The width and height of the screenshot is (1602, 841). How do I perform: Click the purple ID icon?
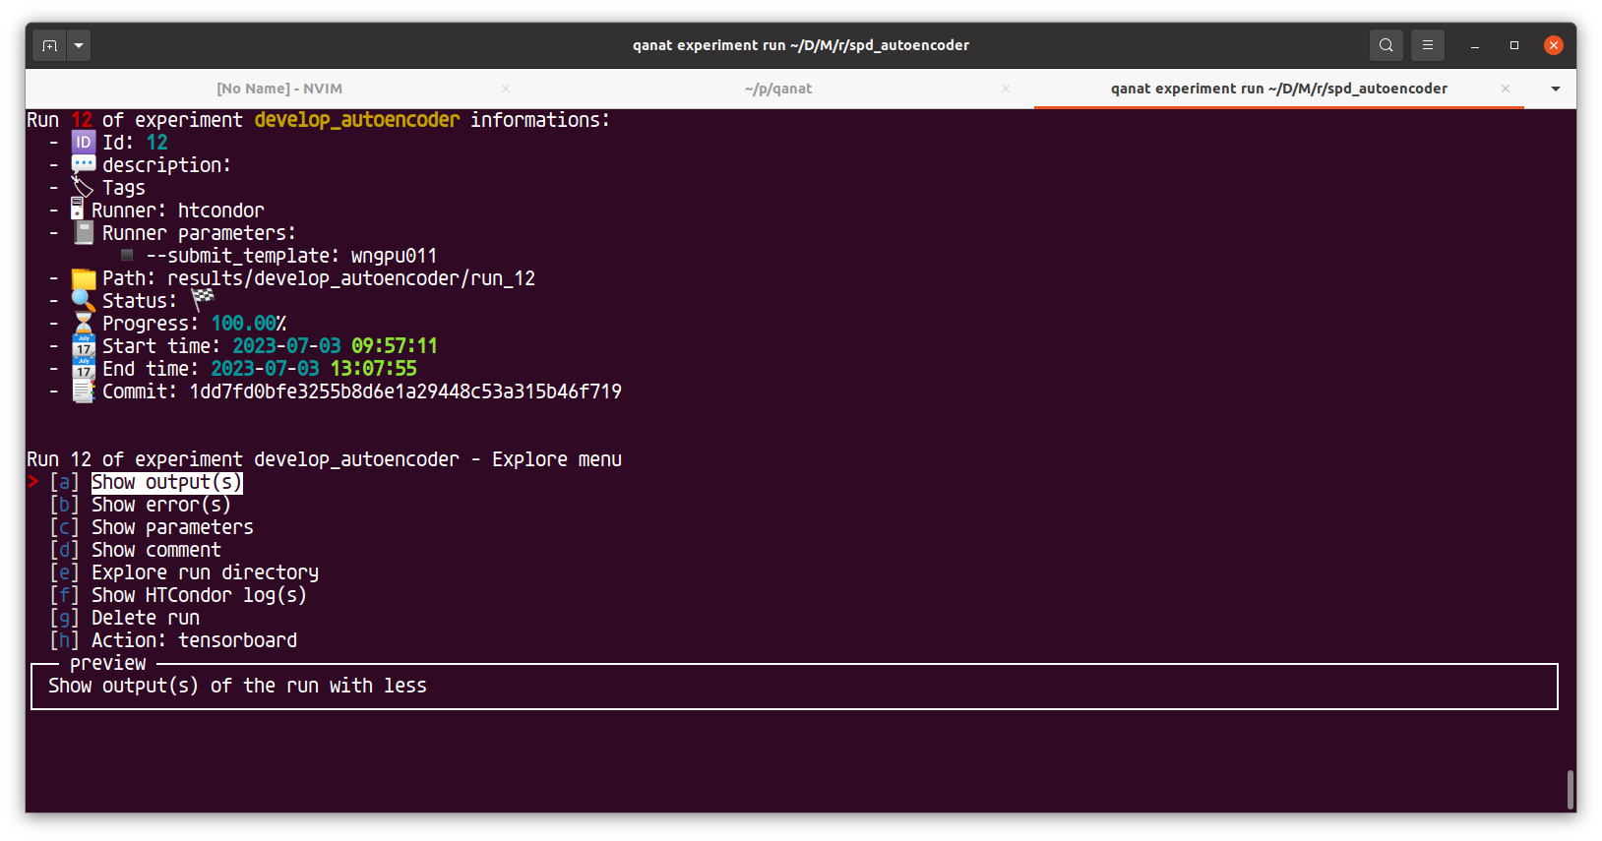click(x=84, y=143)
